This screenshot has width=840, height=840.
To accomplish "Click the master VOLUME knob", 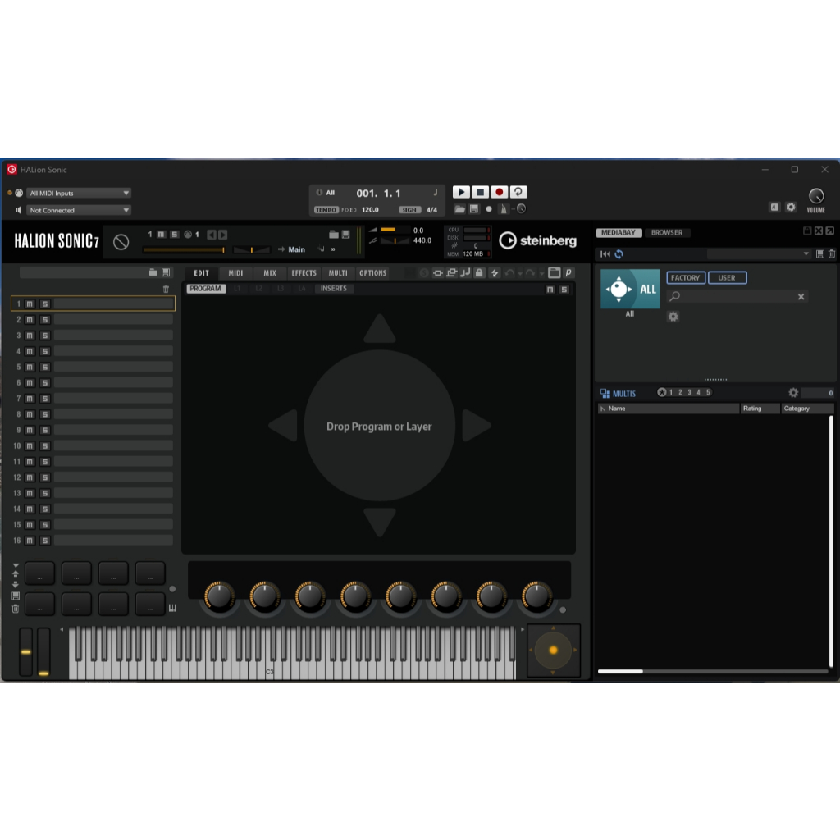I will tap(815, 196).
